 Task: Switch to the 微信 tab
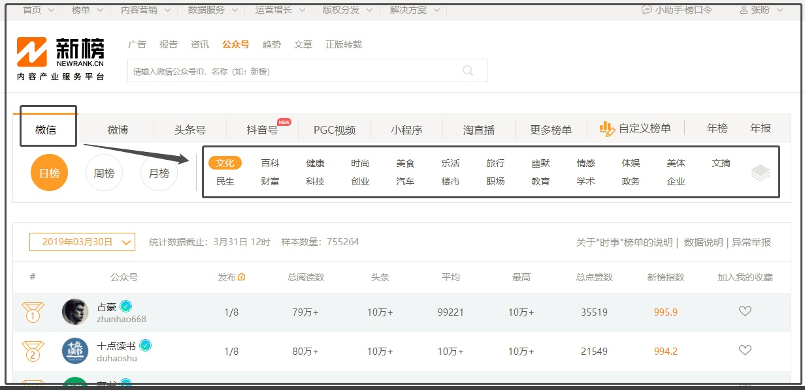coord(46,130)
